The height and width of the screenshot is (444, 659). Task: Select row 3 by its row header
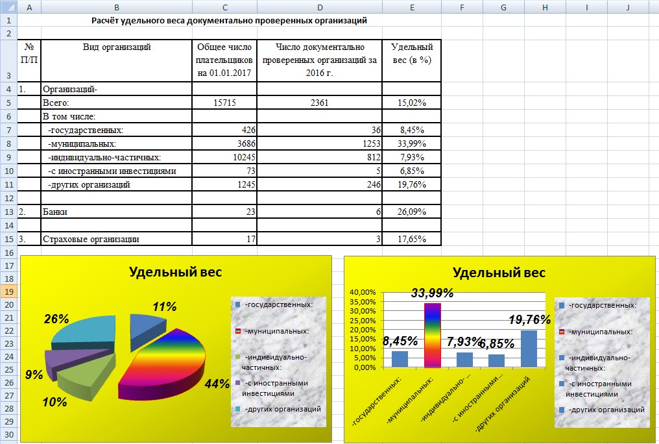point(8,60)
